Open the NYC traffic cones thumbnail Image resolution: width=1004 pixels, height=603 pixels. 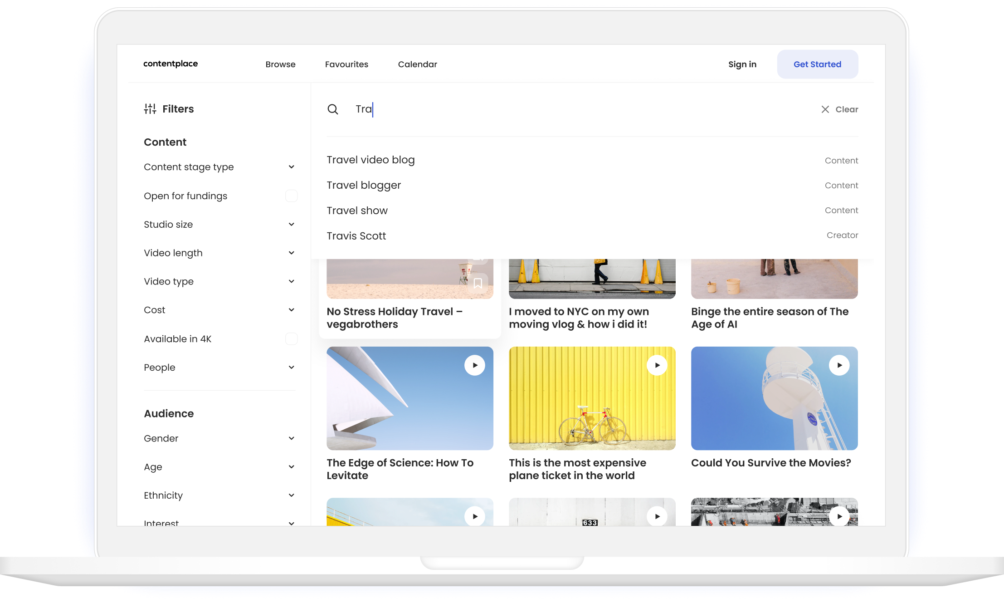pyautogui.click(x=592, y=279)
